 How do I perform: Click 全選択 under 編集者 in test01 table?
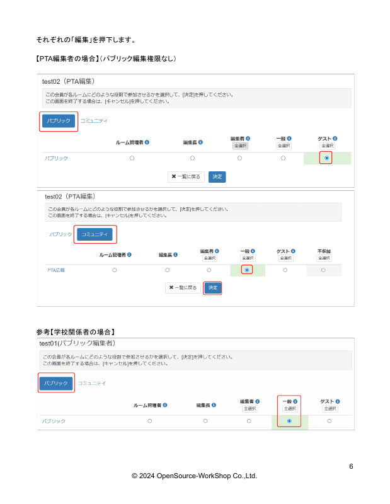coord(250,408)
